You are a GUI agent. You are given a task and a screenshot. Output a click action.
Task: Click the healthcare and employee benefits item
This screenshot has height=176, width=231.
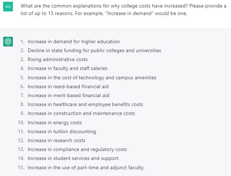85,105
